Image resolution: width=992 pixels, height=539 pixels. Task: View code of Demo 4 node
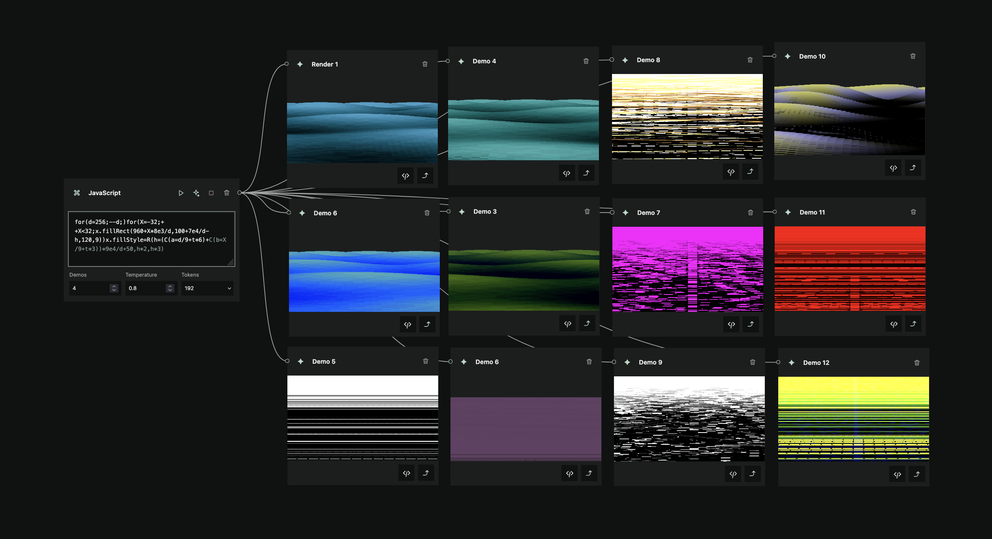pyautogui.click(x=567, y=173)
